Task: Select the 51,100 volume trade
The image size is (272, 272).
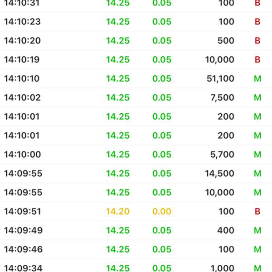Action: click(220, 79)
